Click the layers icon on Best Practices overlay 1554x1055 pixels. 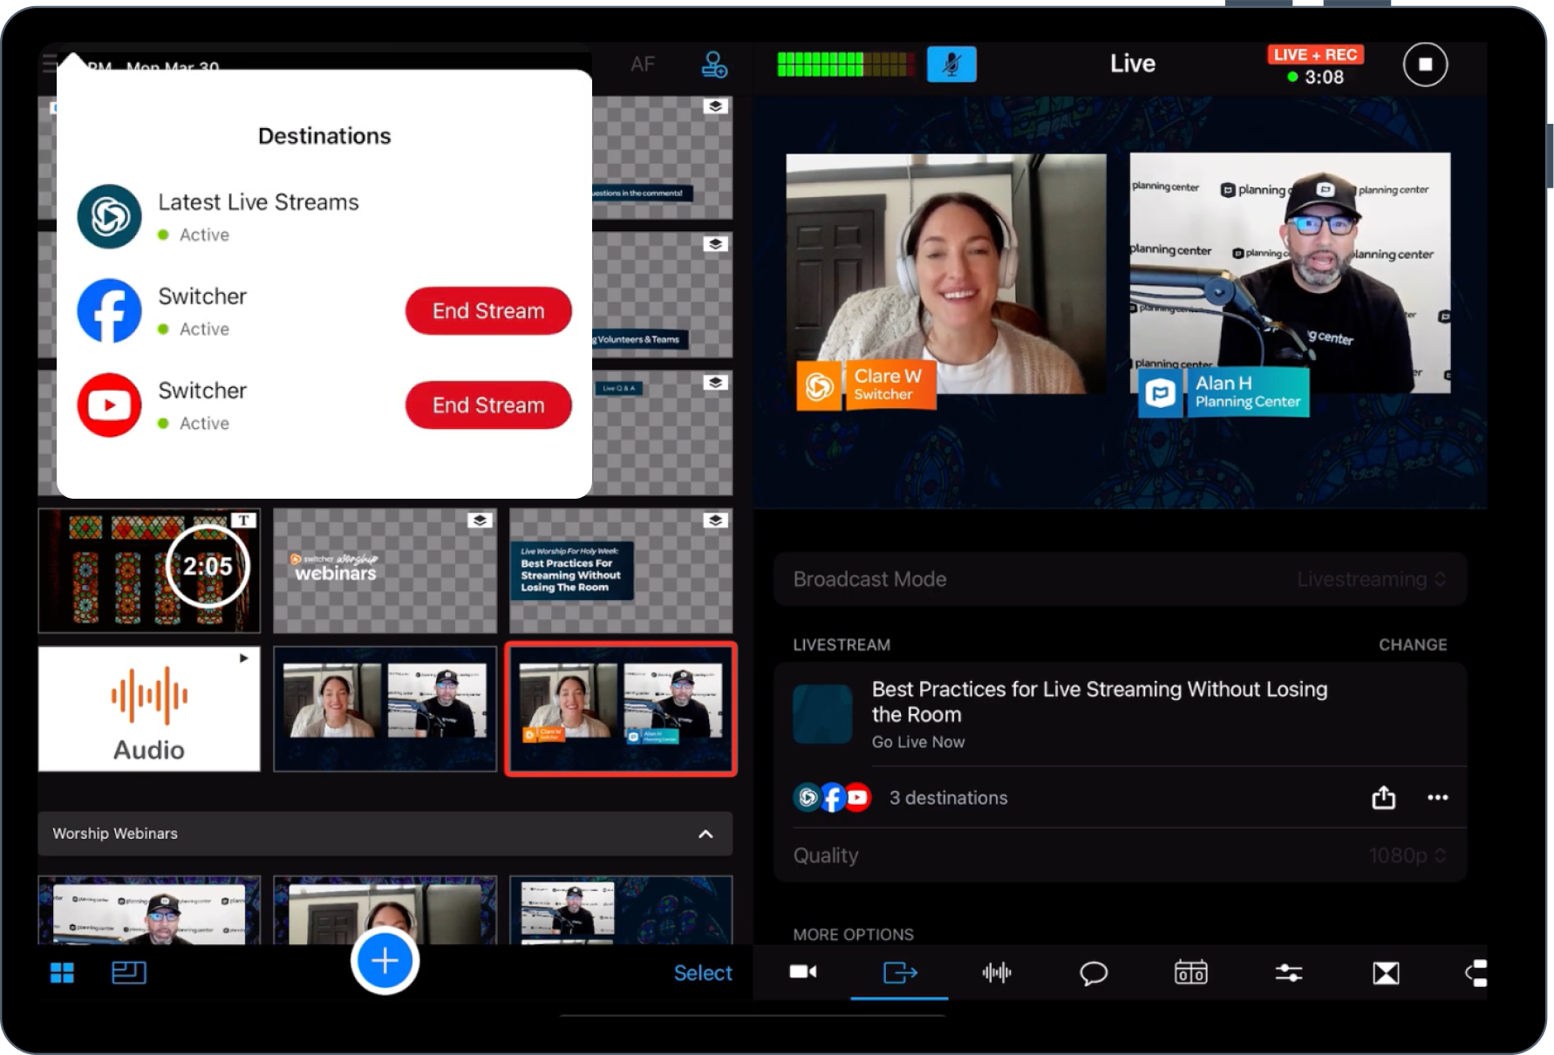tap(716, 521)
